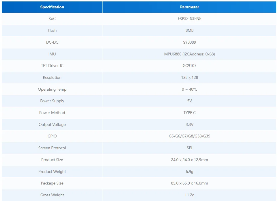Viewport: 278px width, 203px height.
Task: Click the Product Weight label
Action: [52, 172]
